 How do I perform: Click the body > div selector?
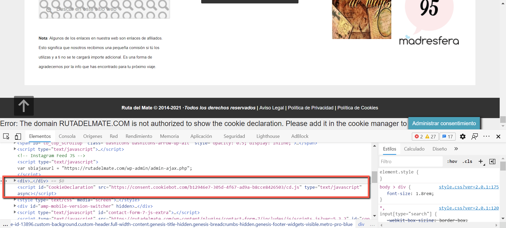pos(393,187)
